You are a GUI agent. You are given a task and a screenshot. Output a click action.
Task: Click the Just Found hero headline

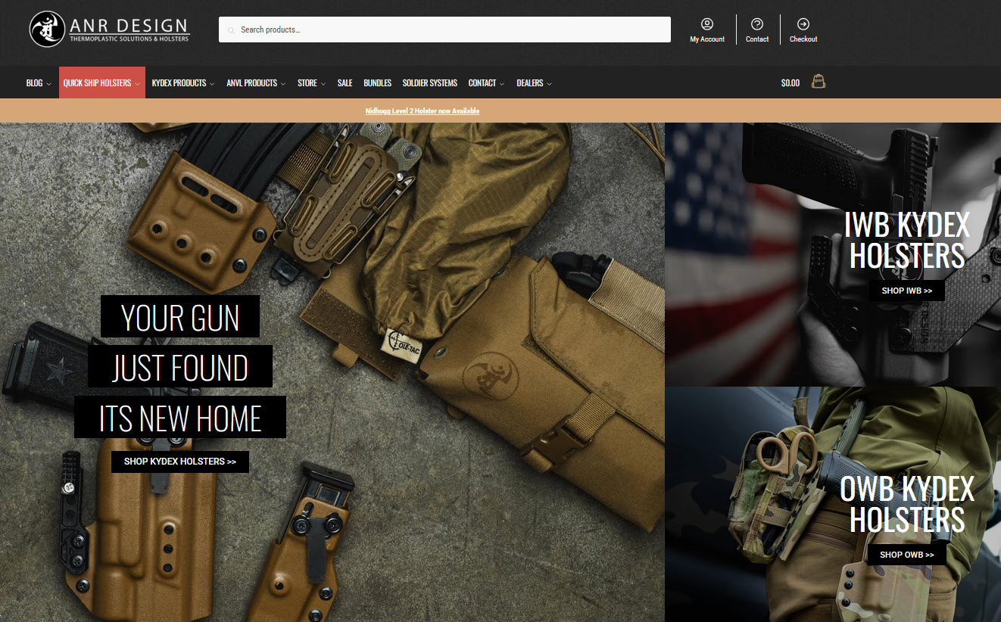click(x=180, y=367)
